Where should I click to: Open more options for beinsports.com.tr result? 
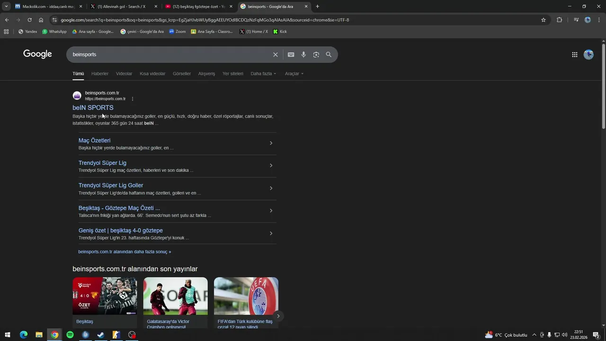pyautogui.click(x=133, y=99)
